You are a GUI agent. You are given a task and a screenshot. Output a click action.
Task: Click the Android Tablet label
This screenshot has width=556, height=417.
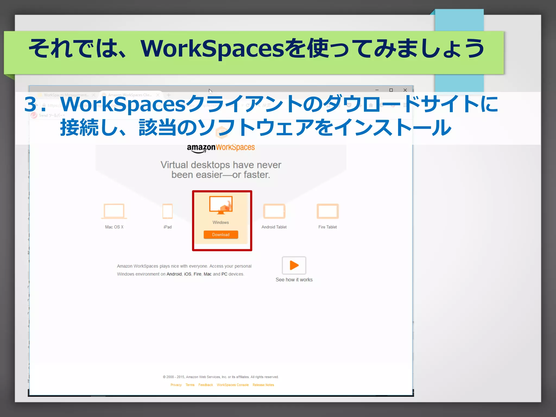[x=274, y=227]
